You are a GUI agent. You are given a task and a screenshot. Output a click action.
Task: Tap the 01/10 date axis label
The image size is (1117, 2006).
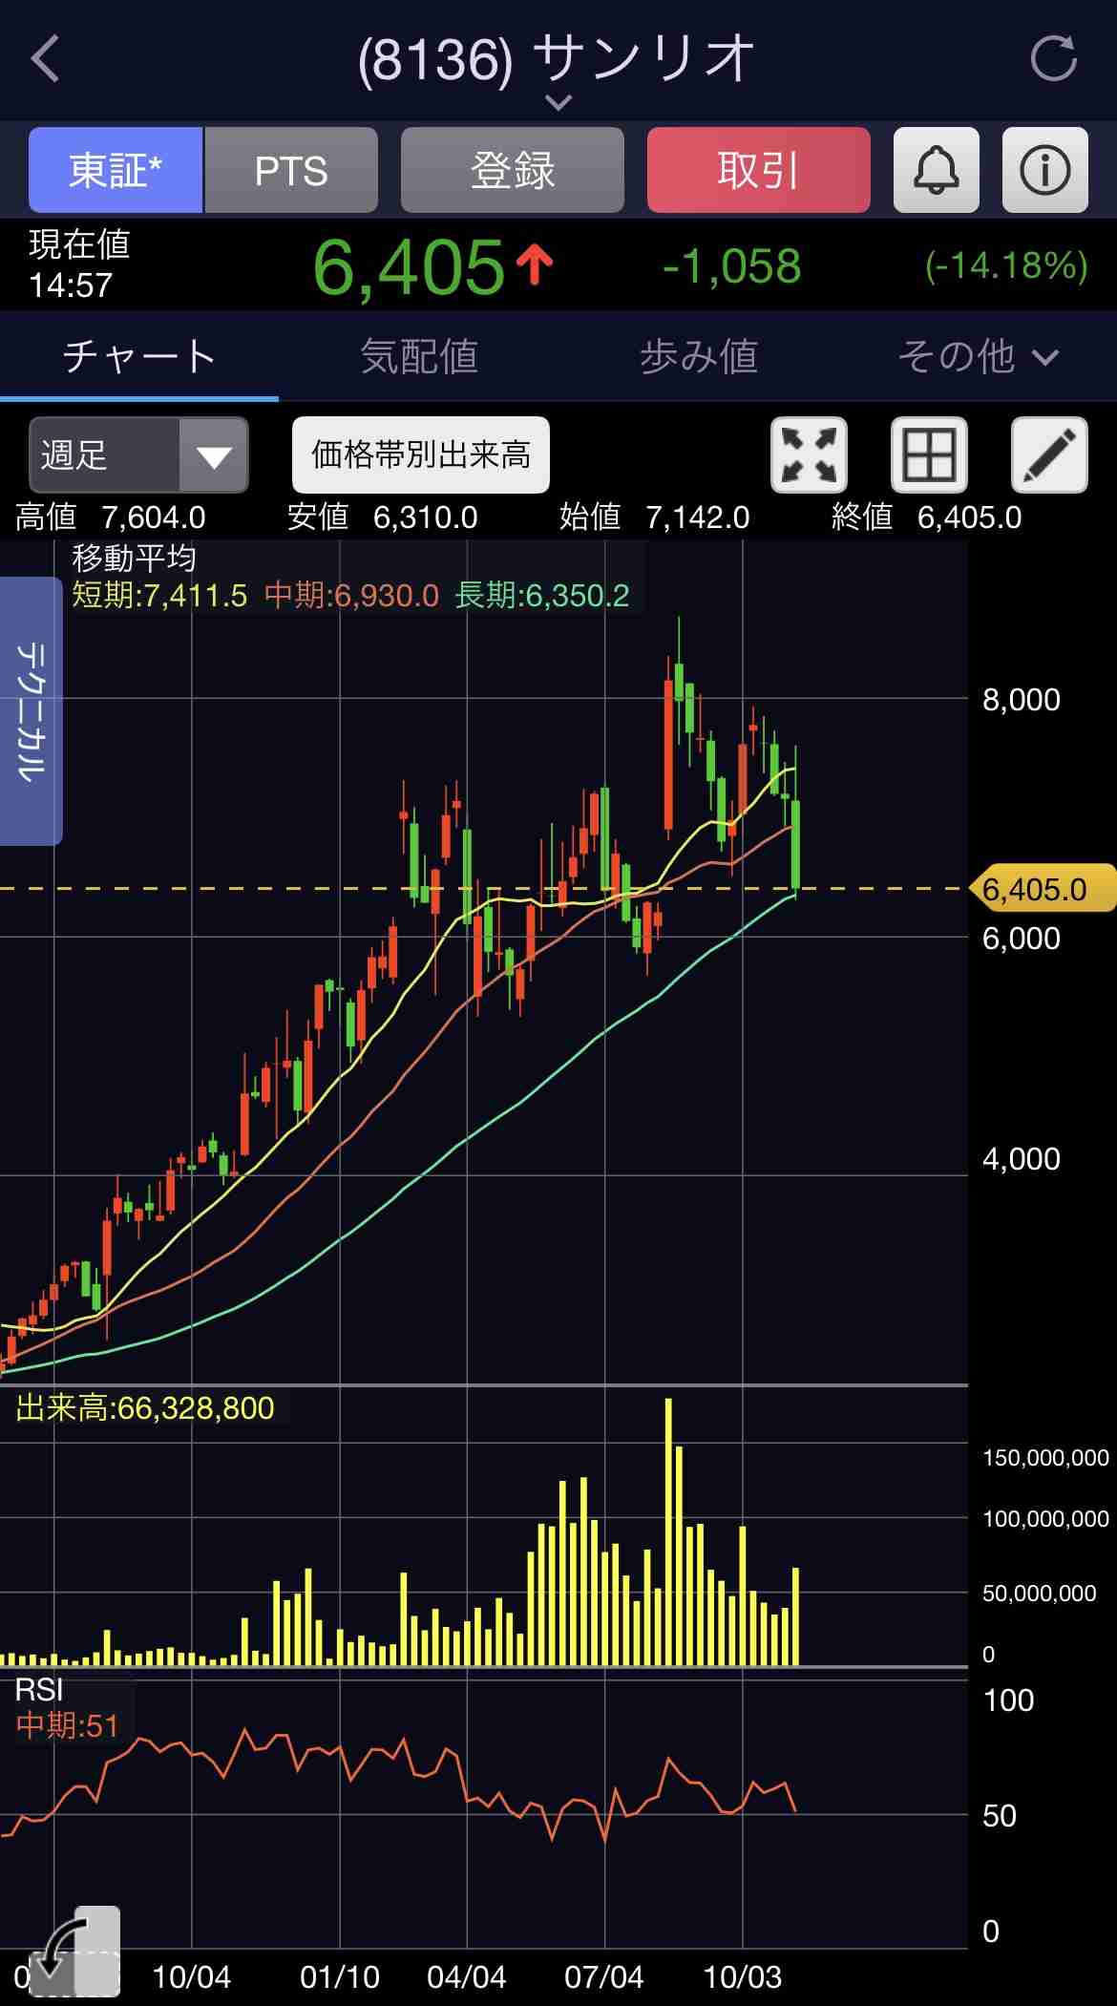point(340,1976)
